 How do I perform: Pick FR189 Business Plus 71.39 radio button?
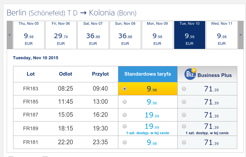point(184,126)
